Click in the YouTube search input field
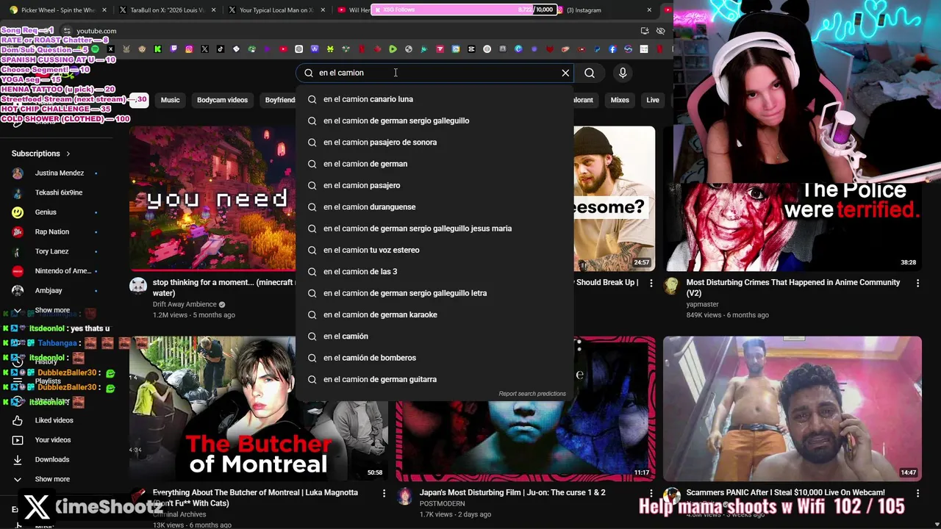Screen dimensions: 941x529 (434, 73)
